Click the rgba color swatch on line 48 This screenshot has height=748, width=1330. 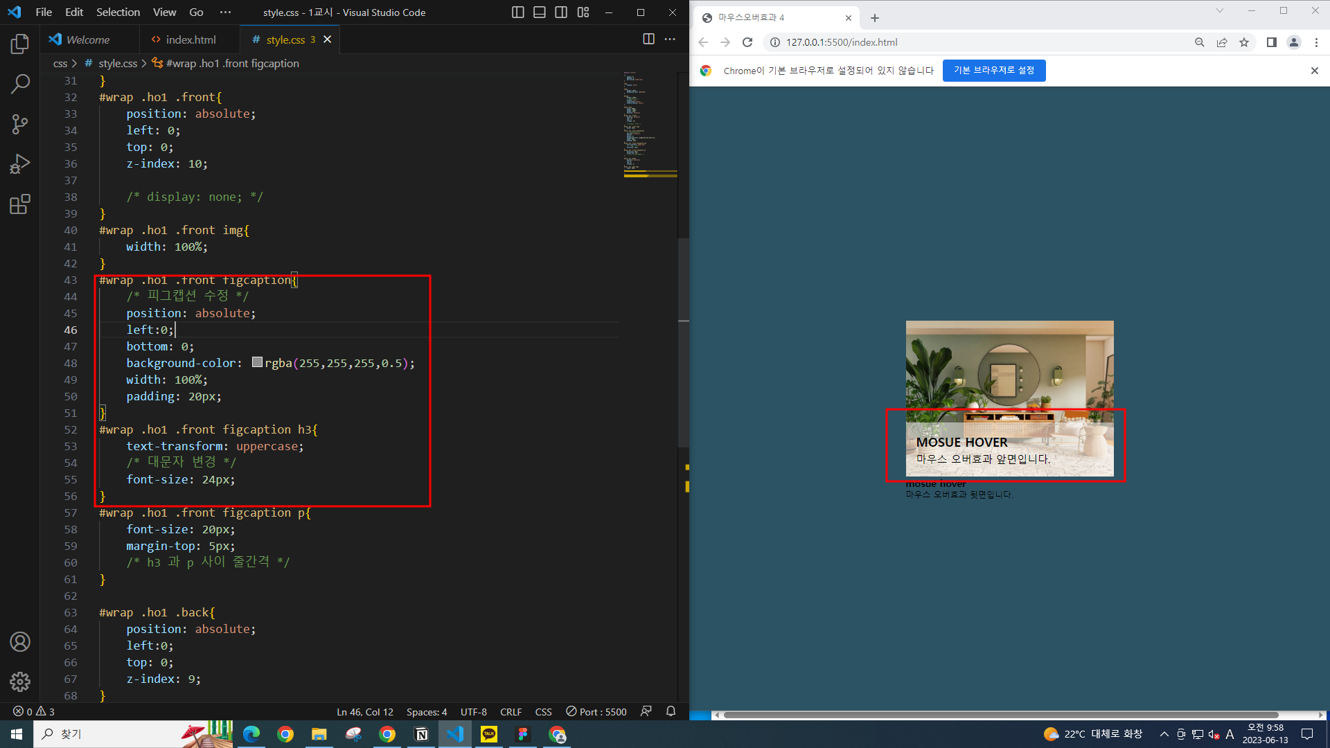[x=257, y=362]
